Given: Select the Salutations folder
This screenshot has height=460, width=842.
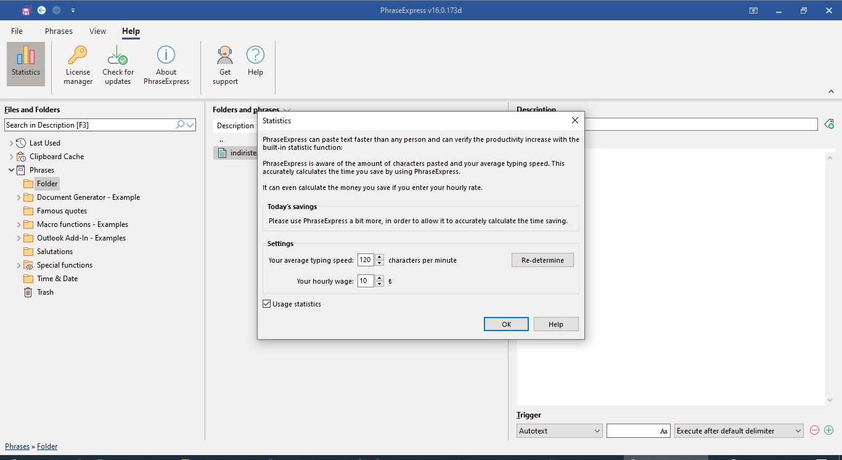Looking at the screenshot, I should (55, 252).
